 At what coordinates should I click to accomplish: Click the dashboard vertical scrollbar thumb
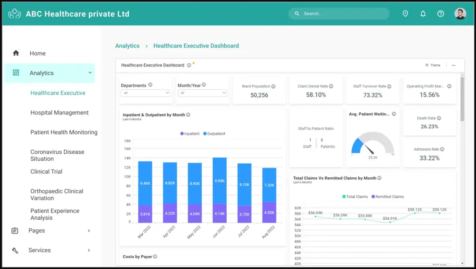462,99
